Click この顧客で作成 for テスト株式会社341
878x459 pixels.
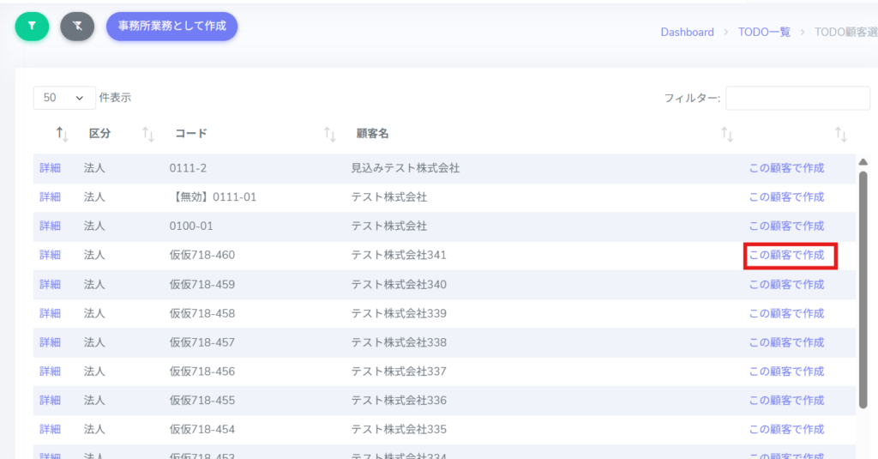point(786,255)
